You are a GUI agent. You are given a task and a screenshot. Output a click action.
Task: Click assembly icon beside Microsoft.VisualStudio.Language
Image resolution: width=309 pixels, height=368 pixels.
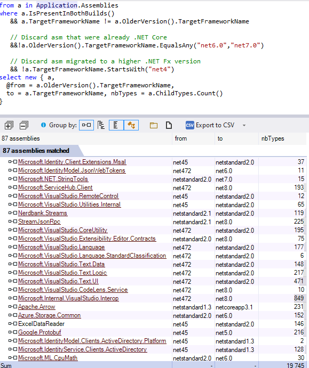click(x=13, y=247)
